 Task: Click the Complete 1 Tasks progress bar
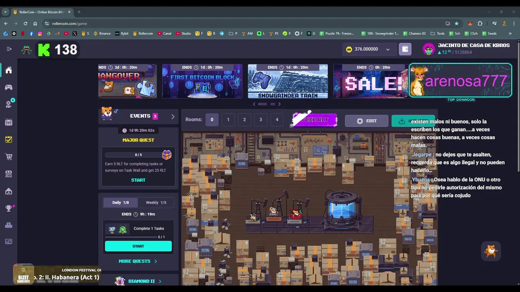click(x=131, y=237)
